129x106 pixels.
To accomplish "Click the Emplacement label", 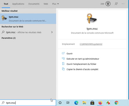I will 68,44.
